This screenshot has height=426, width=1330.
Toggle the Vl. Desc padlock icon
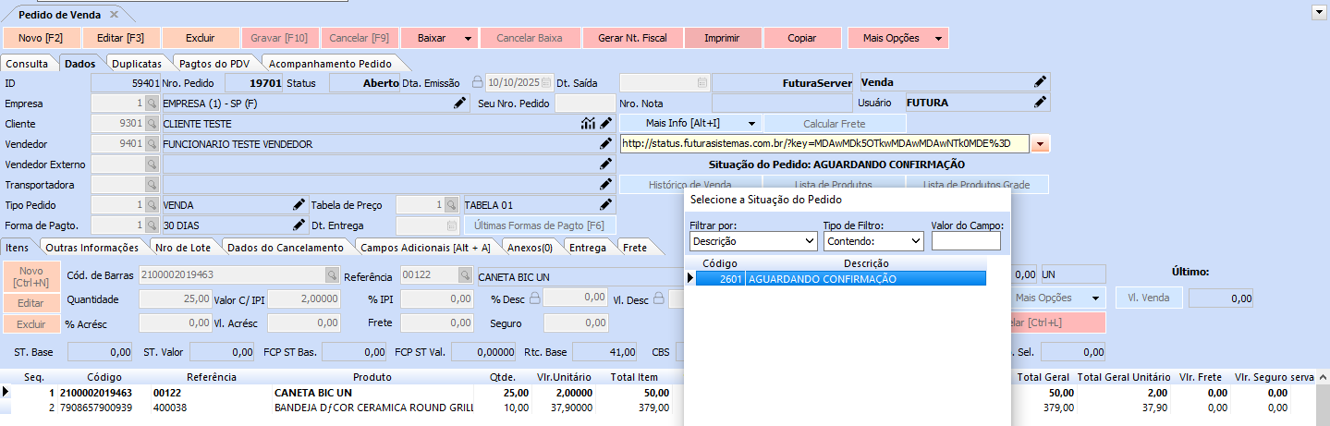point(660,298)
